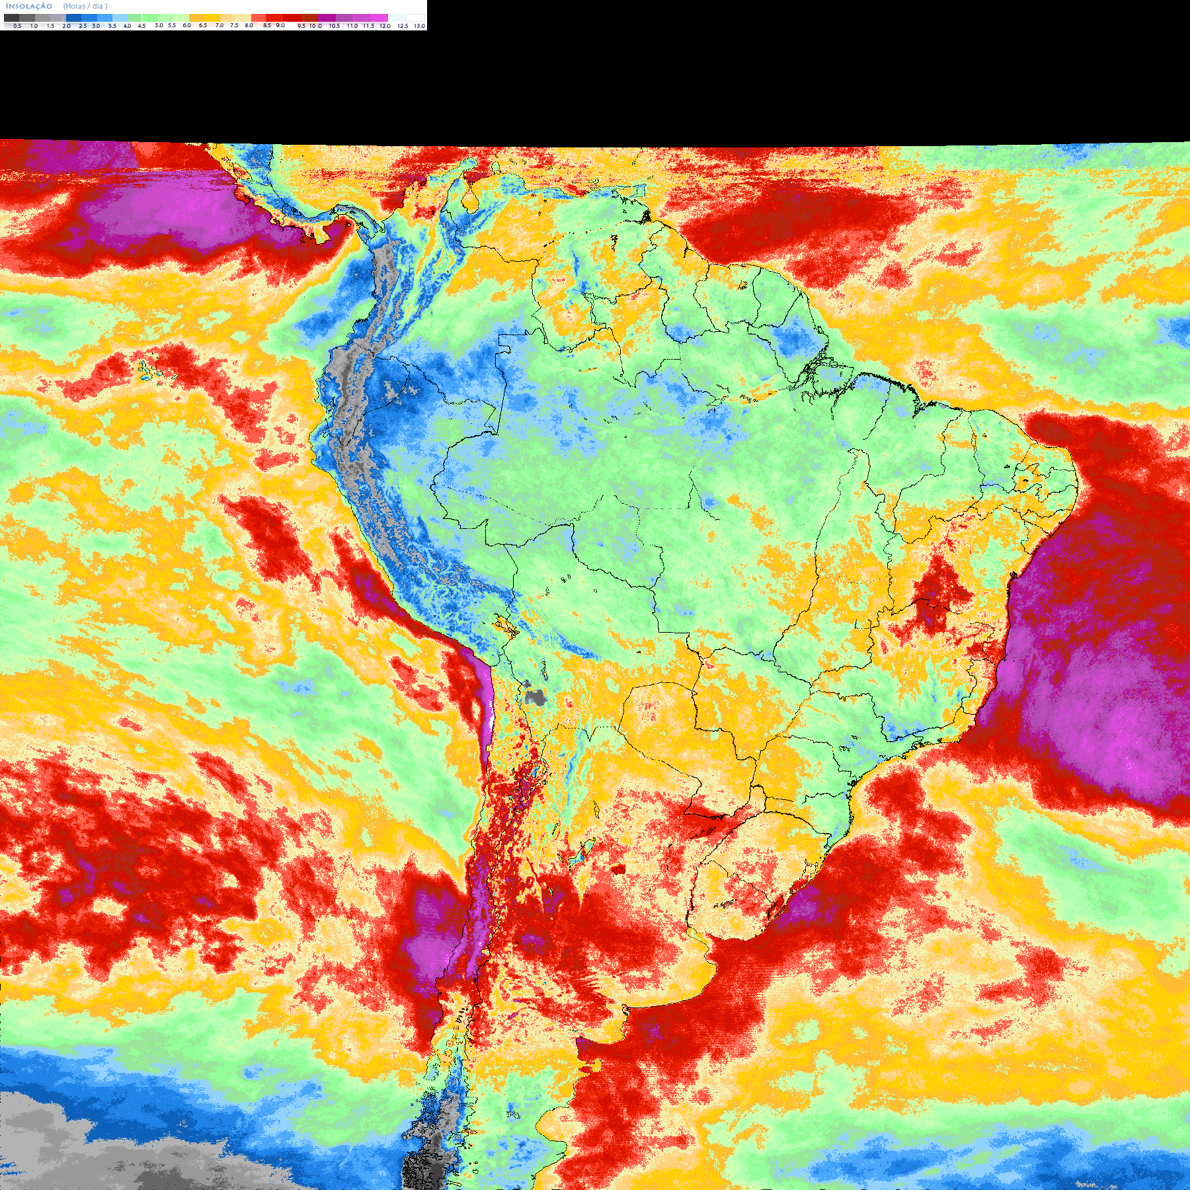
Task: Select the darkest gray legend color swatch
Action: point(11,18)
